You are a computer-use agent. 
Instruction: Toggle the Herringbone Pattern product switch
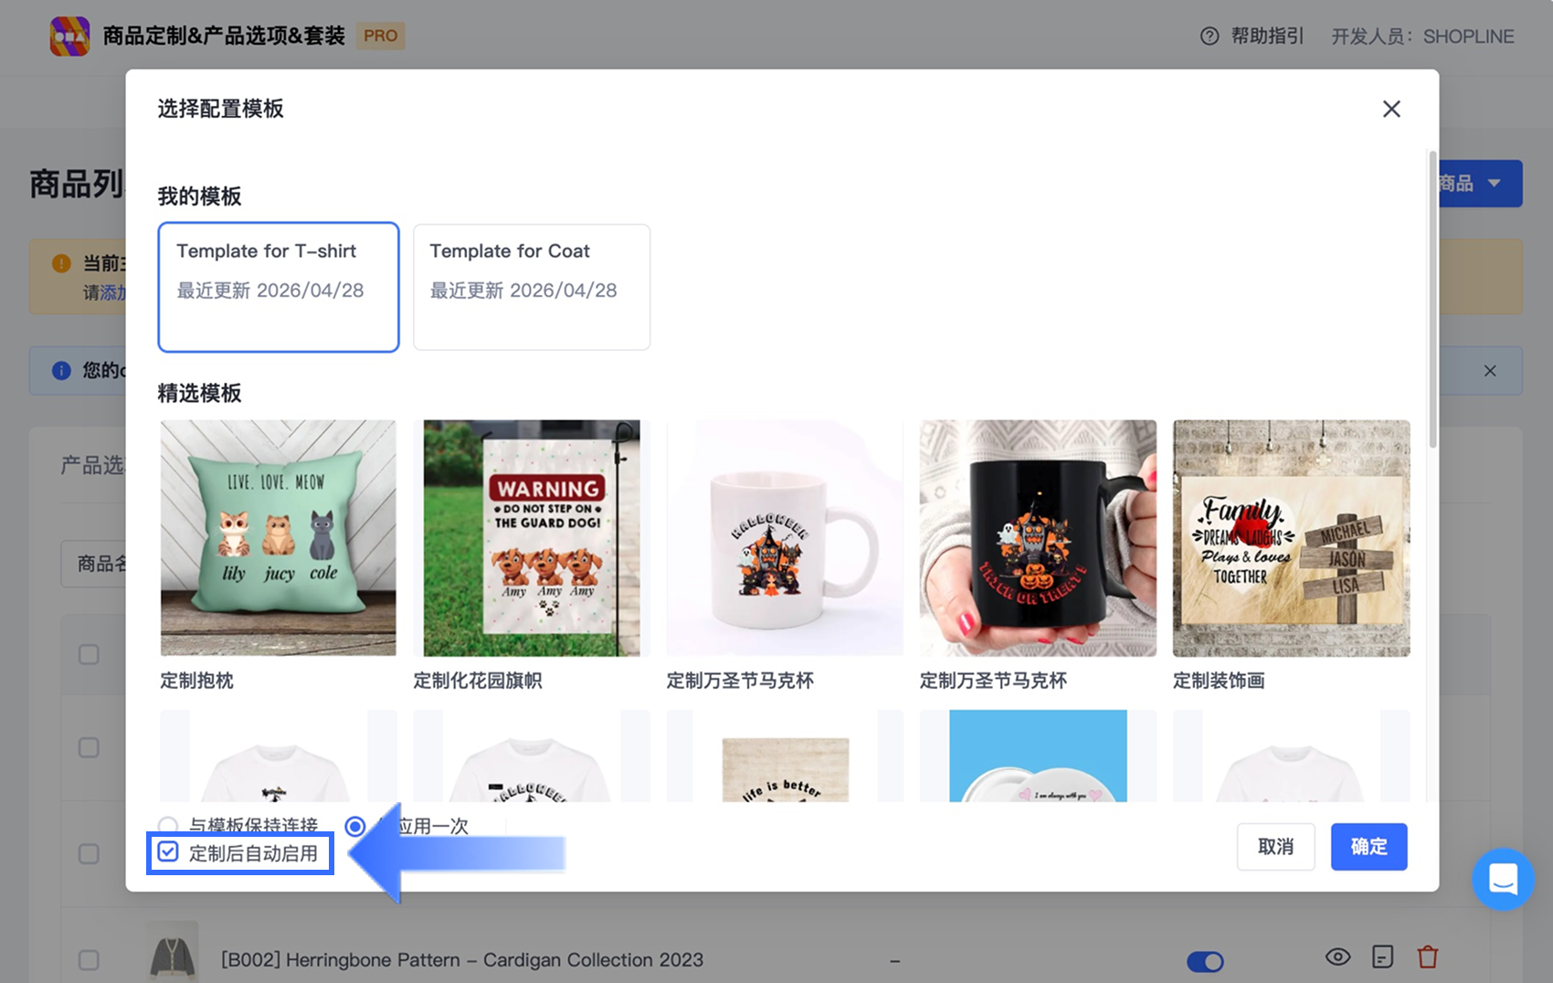pyautogui.click(x=1205, y=961)
